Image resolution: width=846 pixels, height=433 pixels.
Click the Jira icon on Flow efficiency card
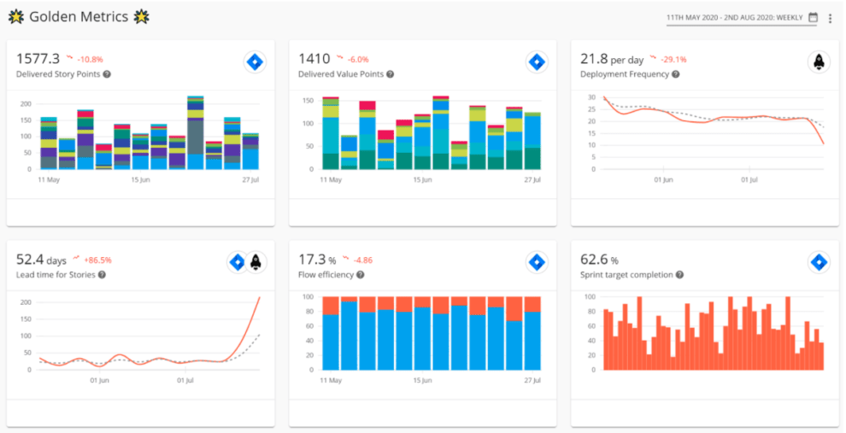(537, 262)
